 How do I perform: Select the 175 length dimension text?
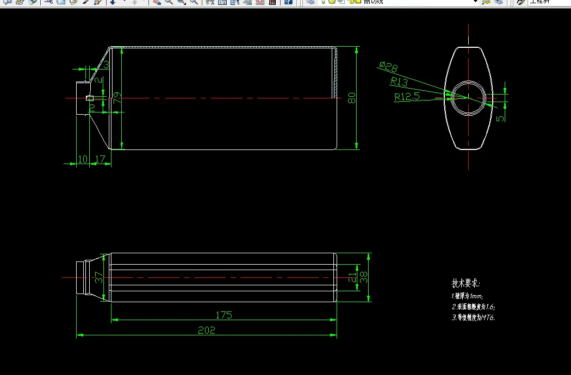pos(224,315)
